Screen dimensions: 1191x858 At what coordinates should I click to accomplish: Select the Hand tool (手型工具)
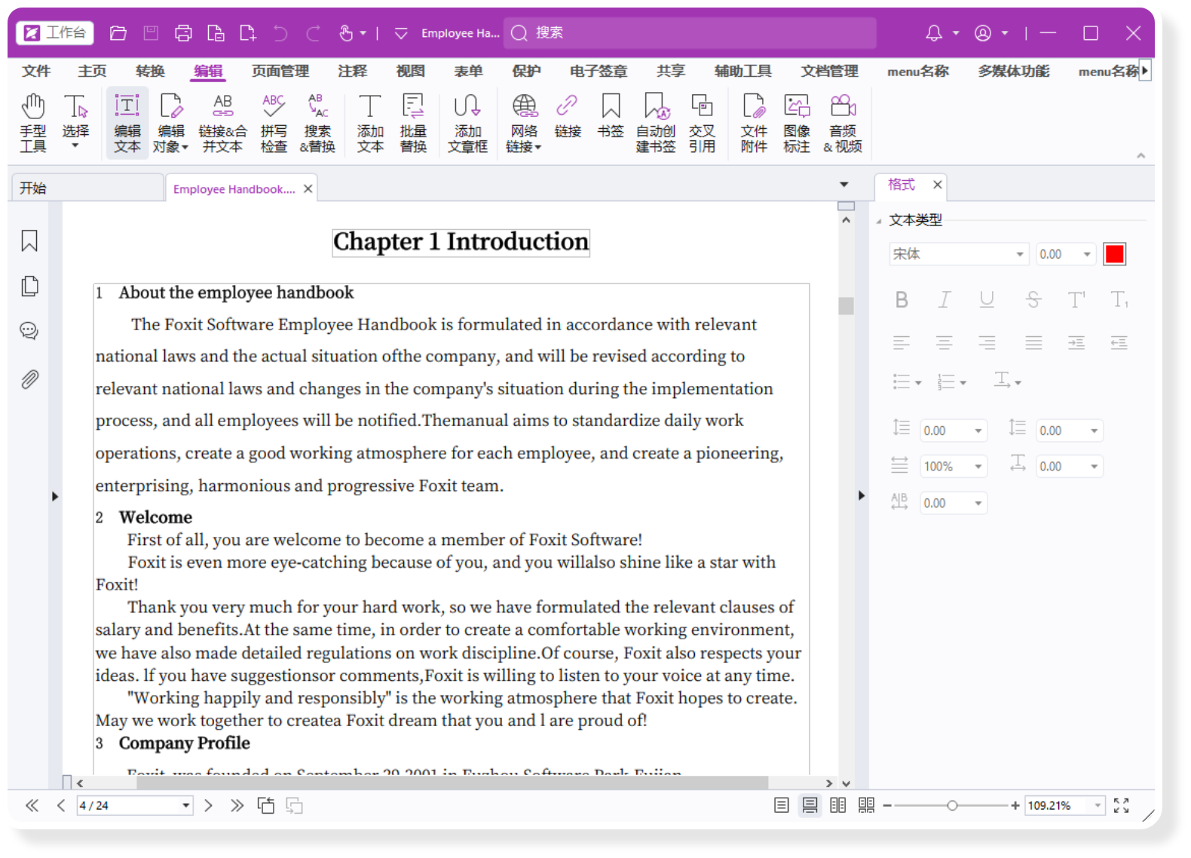click(33, 124)
